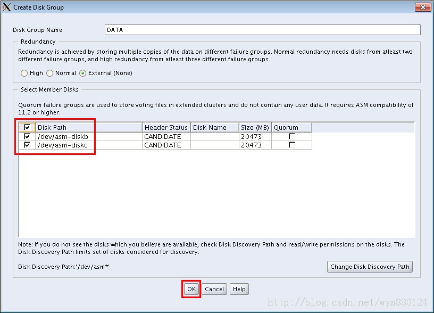Select the Normal redundancy radio button
The width and height of the screenshot is (434, 313).
coord(49,73)
